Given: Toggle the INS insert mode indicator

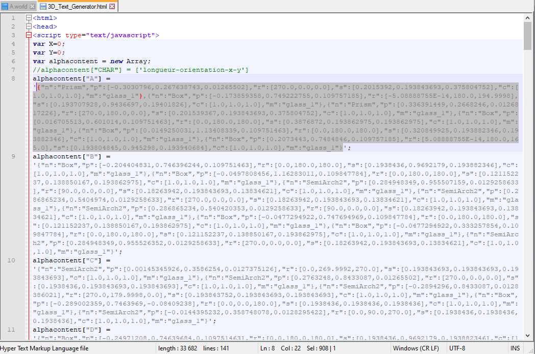Looking at the screenshot, I should [515, 347].
